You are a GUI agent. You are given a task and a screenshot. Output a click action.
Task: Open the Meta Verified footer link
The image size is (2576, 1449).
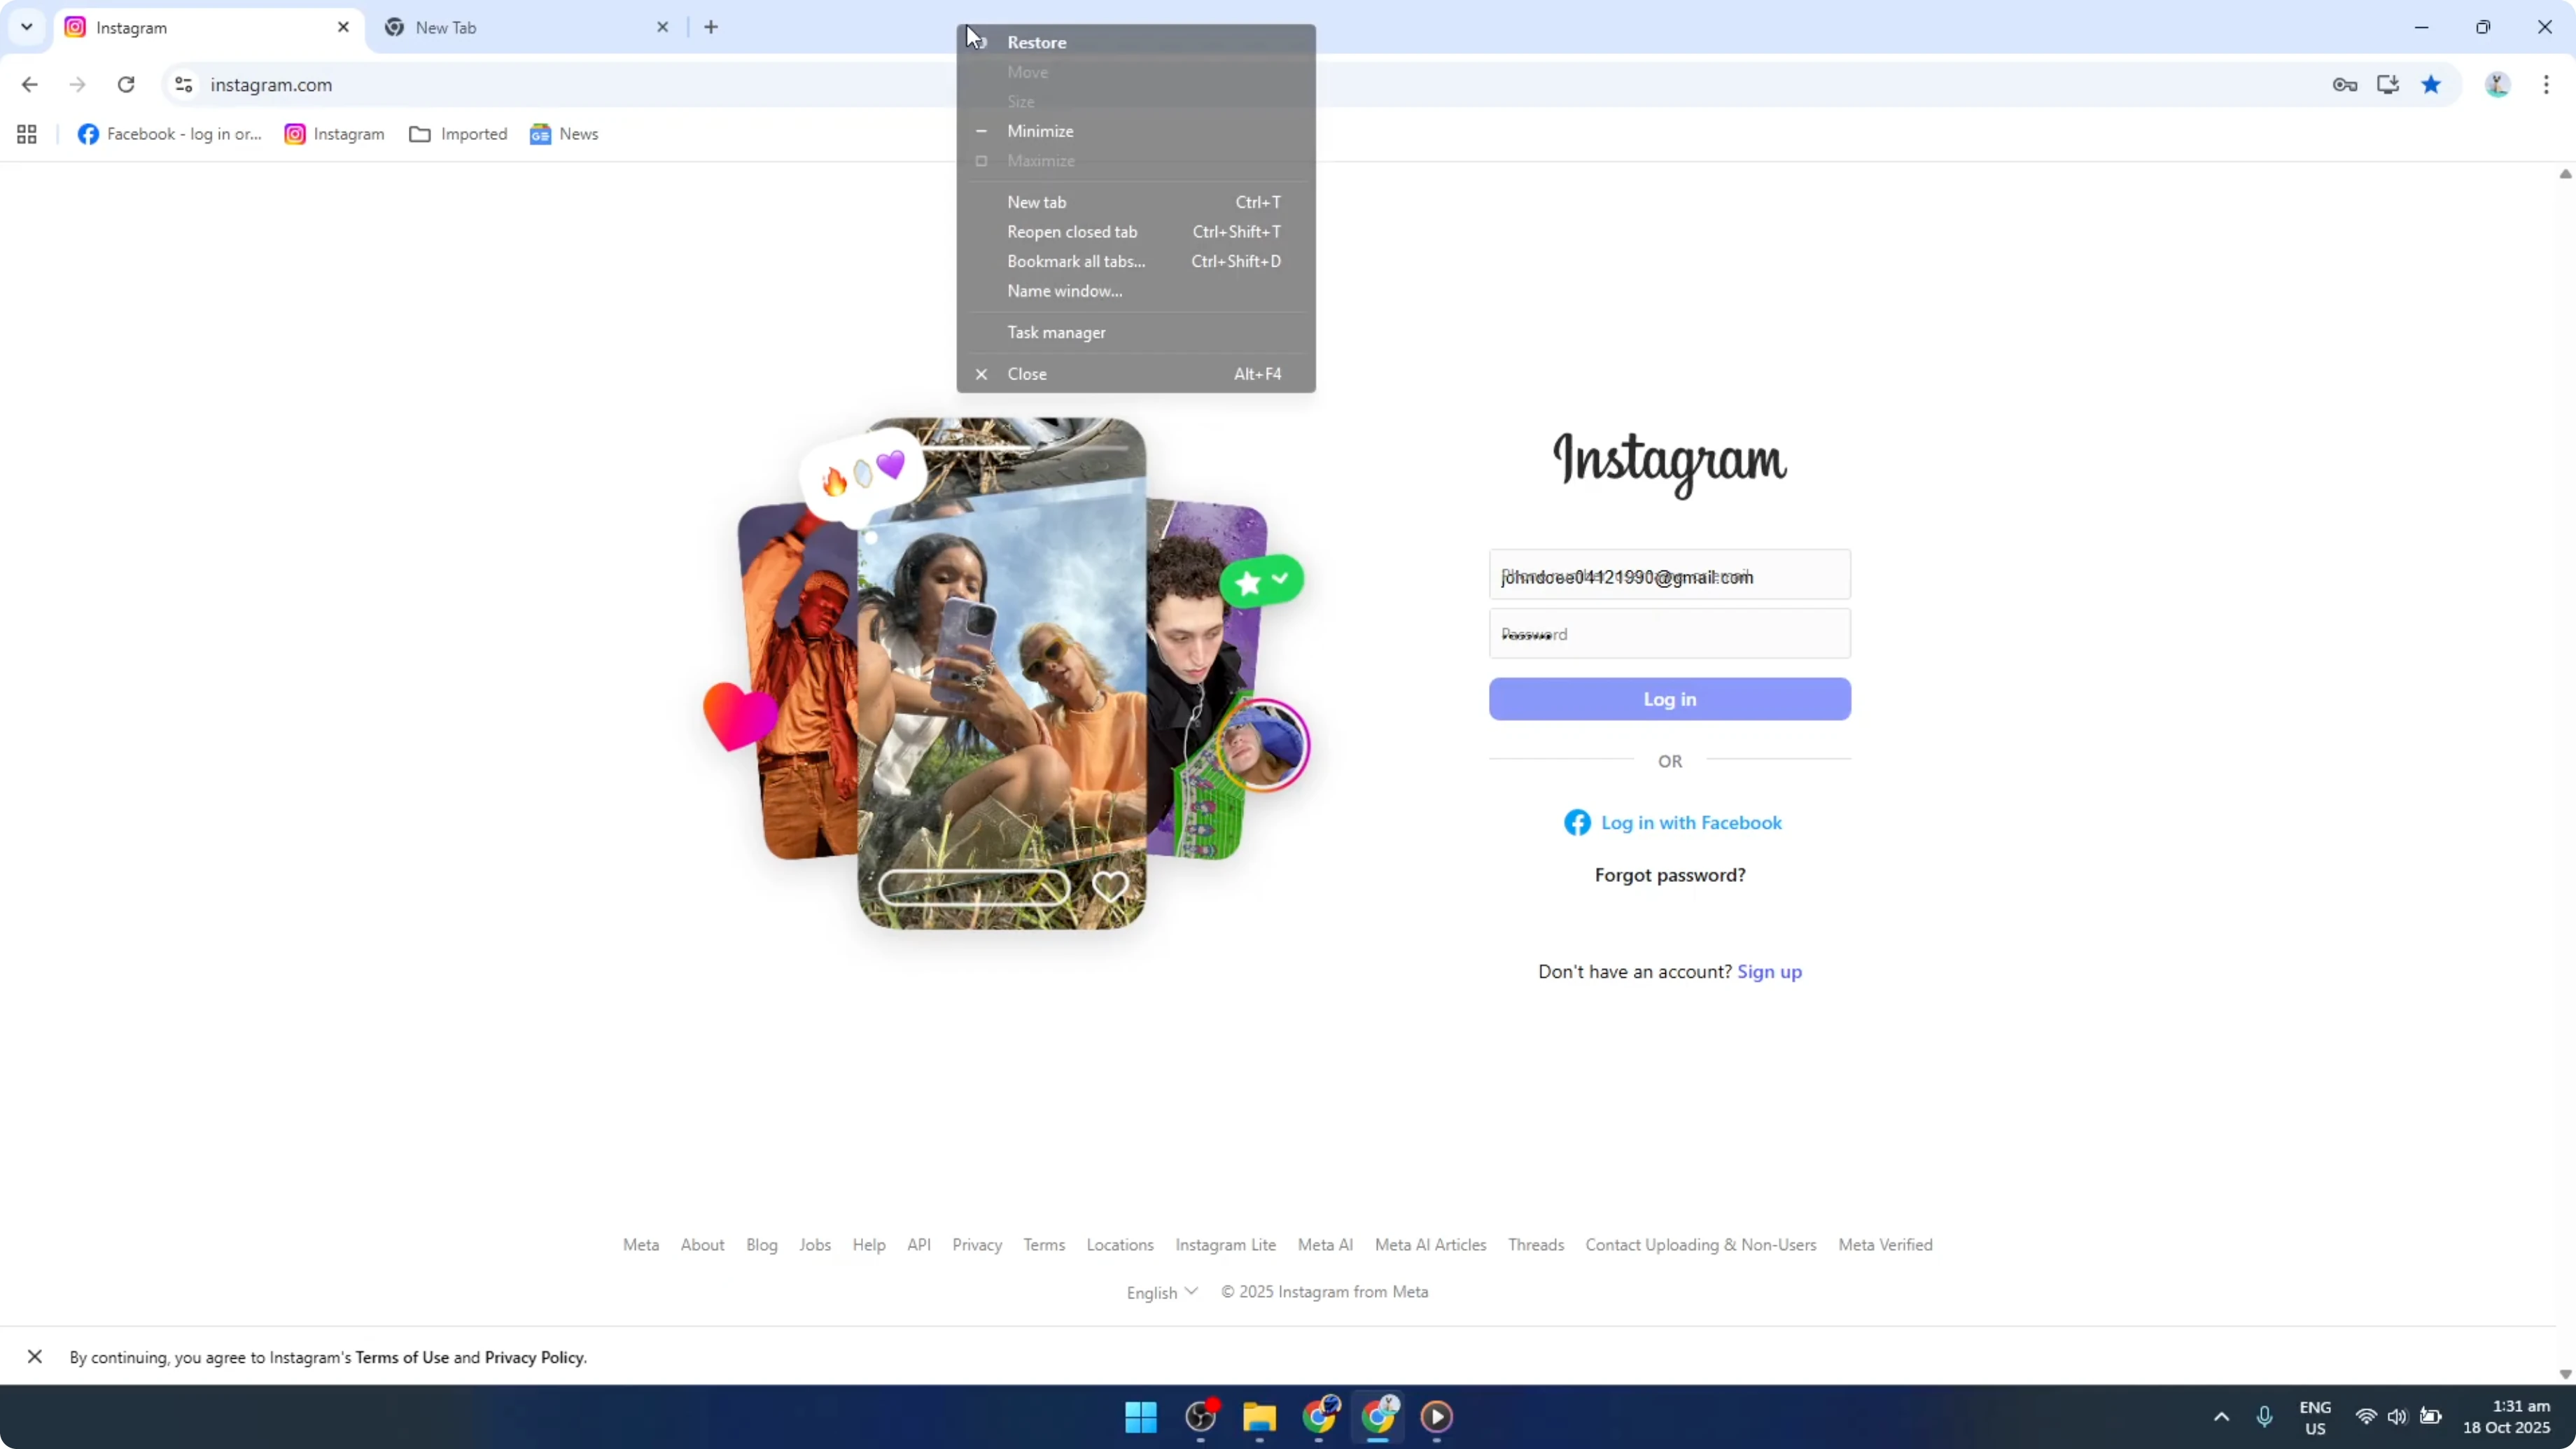click(1885, 1245)
